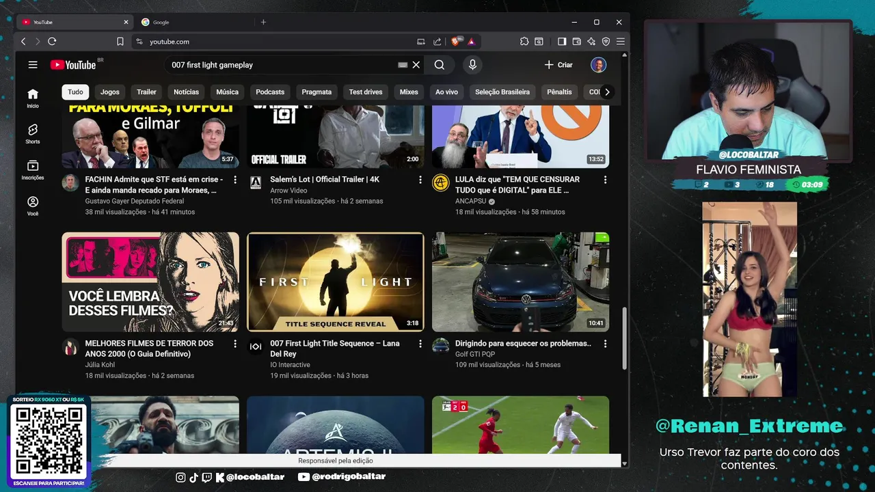Go to Início in sidebar

33,98
